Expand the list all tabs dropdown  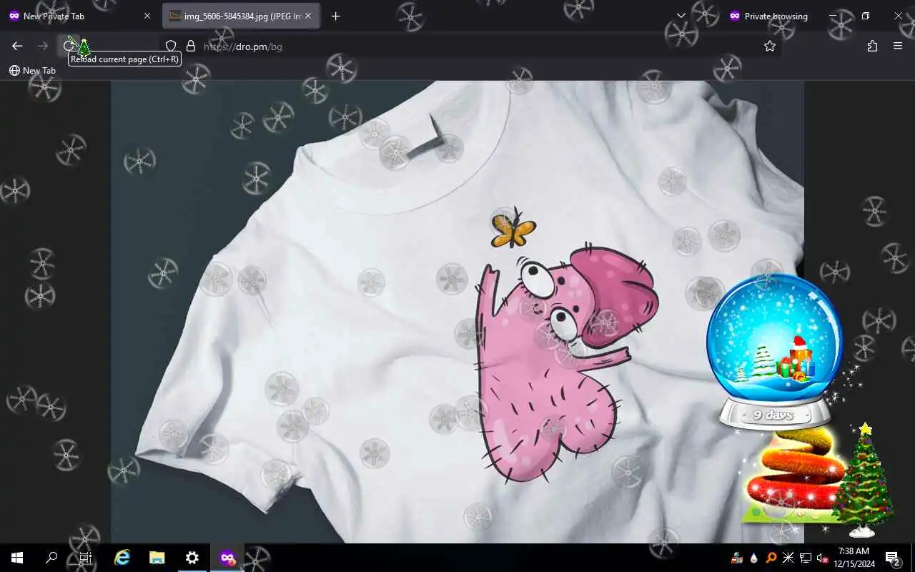[681, 16]
